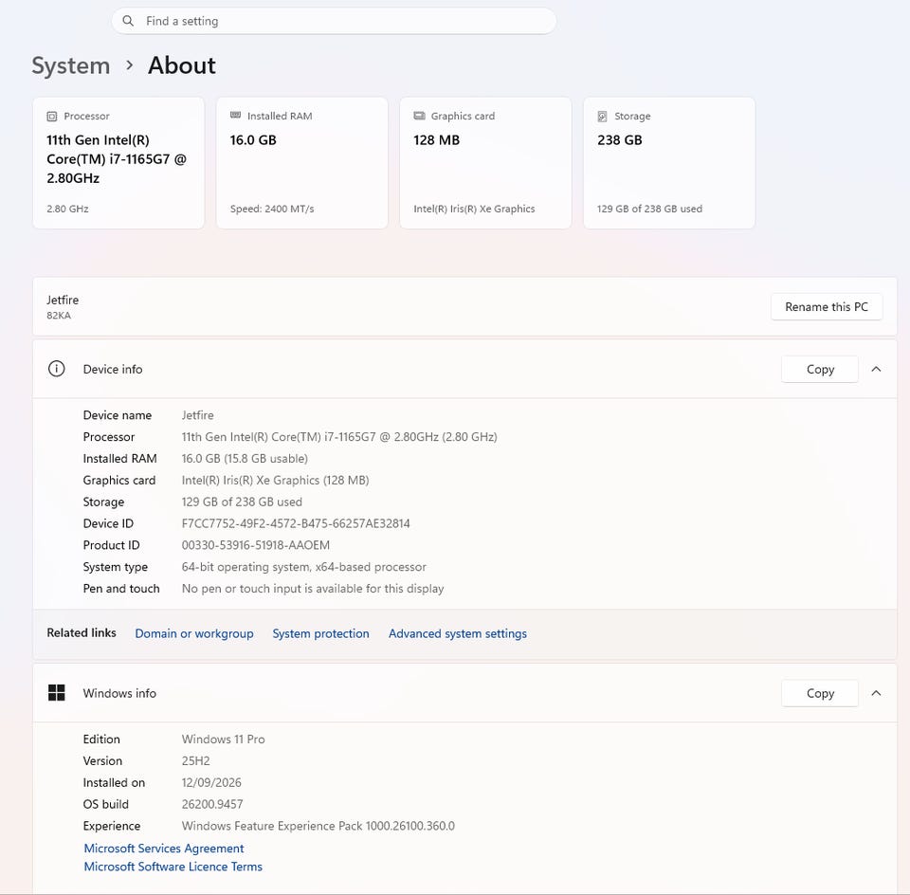Open Domain or workgroup link
910x895 pixels.
tap(193, 633)
